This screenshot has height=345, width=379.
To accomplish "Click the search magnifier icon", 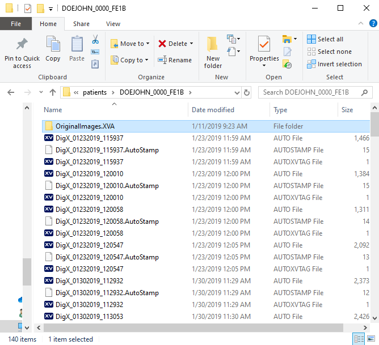I will pyautogui.click(x=364, y=92).
